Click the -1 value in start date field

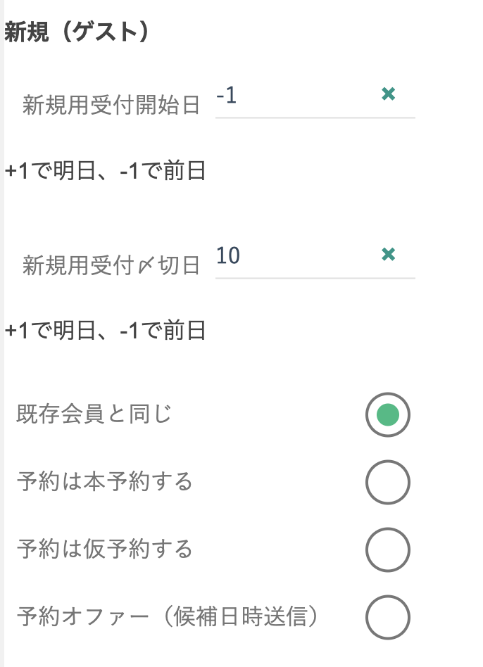227,95
